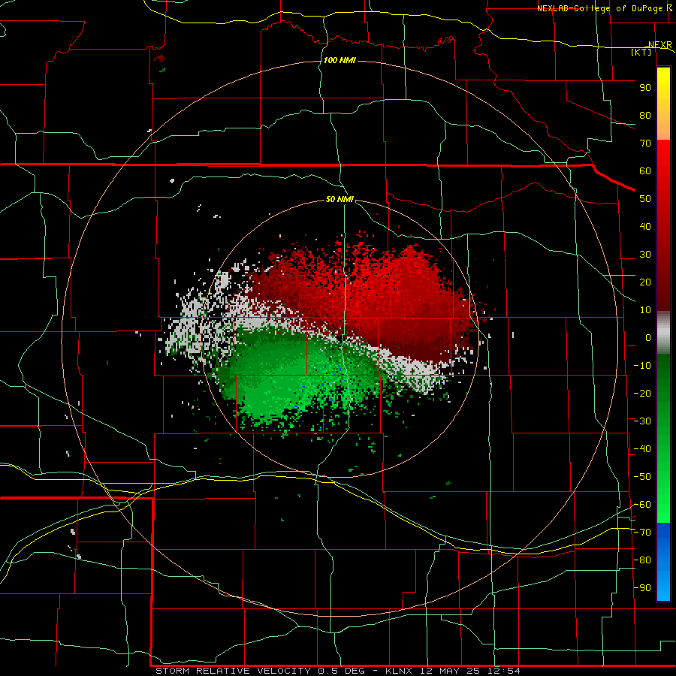Click the -50 value on velocity scale
Viewport: 676px width, 676px height.
[642, 477]
